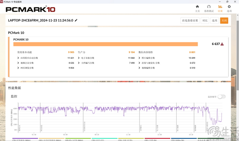Screen dimensions: 239x141
Task: Click scrollbar up arrow at top right
Action: point(237,15)
